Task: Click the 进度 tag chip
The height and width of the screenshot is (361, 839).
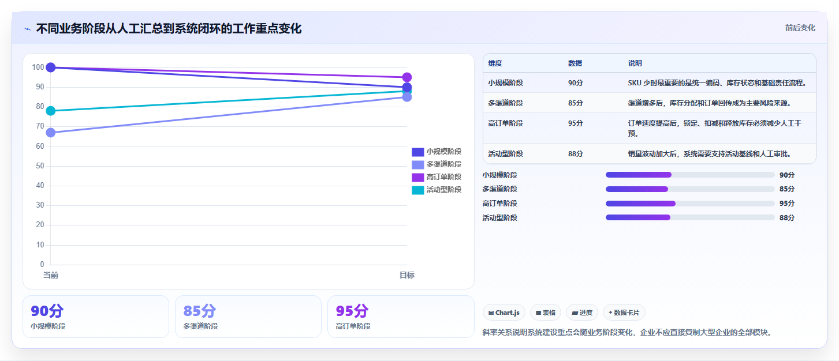Action: (582, 313)
